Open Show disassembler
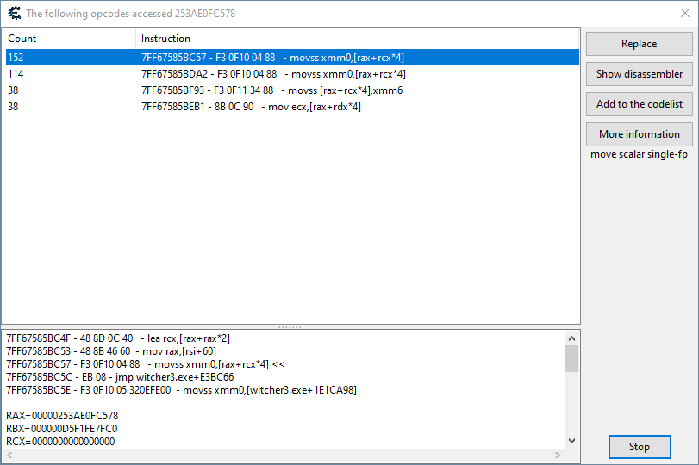 coord(639,74)
